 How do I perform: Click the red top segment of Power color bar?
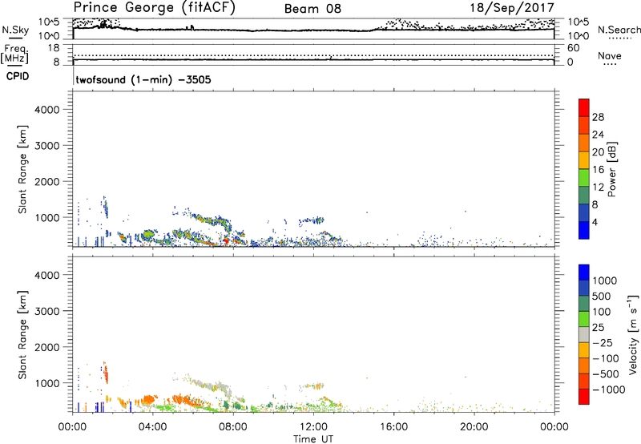click(x=584, y=107)
